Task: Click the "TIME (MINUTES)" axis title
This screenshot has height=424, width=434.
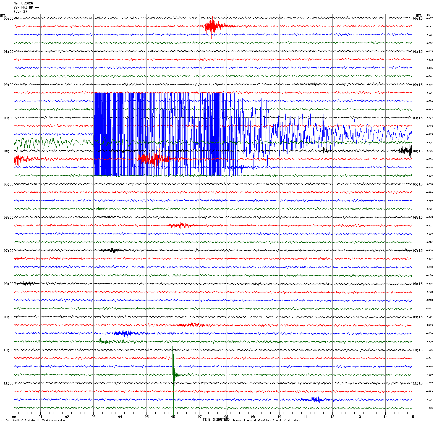Action: [216, 420]
